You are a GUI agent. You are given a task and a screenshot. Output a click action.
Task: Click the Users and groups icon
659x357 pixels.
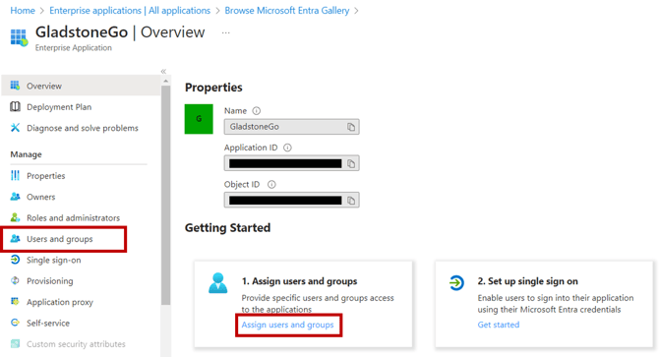[x=15, y=239]
